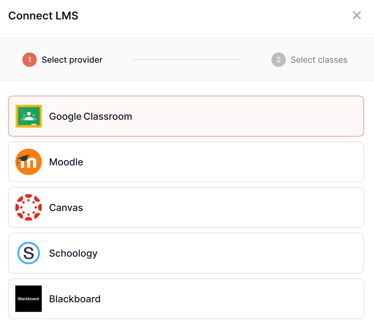Select the Moodle provider option
The height and width of the screenshot is (332, 374).
(x=186, y=162)
